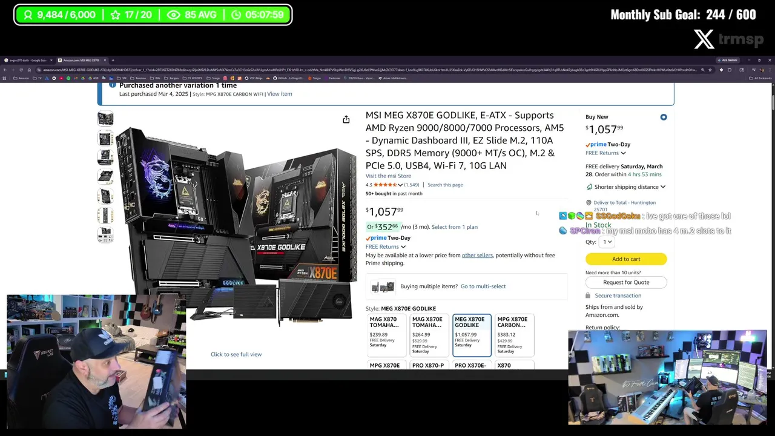This screenshot has height=436, width=775.
Task: Select the MEG X870E GODLIKE style option
Action: click(x=472, y=335)
